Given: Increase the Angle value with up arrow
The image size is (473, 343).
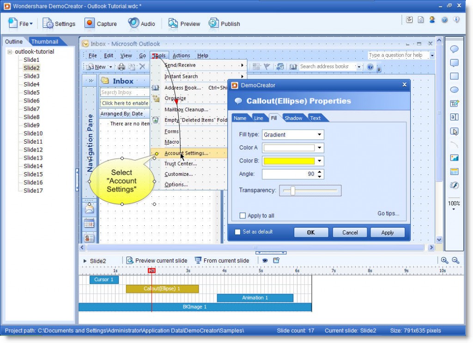Looking at the screenshot, I should tap(320, 172).
